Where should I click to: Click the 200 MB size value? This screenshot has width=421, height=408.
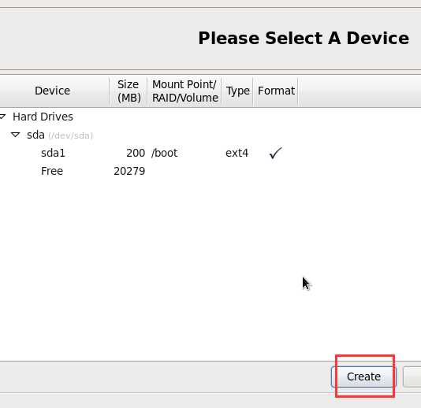[136, 153]
